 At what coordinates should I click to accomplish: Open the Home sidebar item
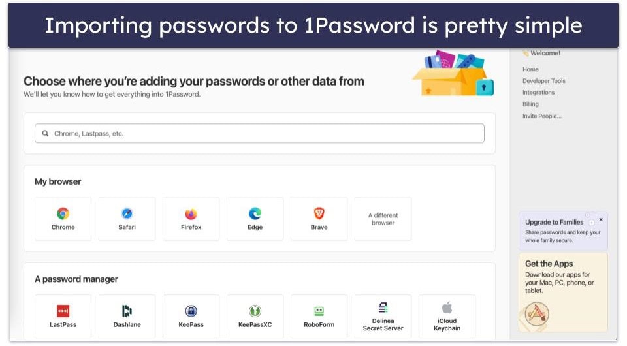click(x=530, y=69)
